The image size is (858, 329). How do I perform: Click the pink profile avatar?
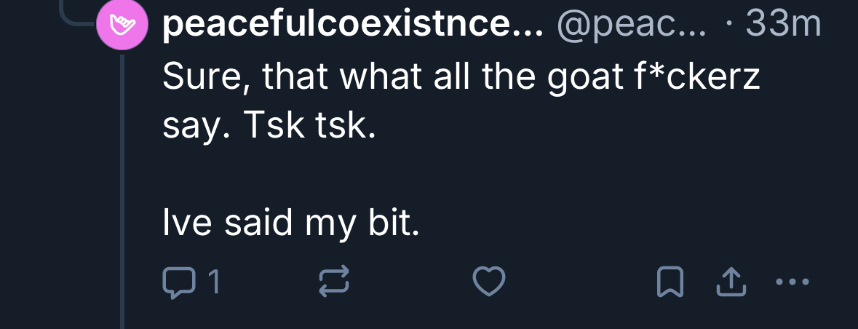coord(123,28)
